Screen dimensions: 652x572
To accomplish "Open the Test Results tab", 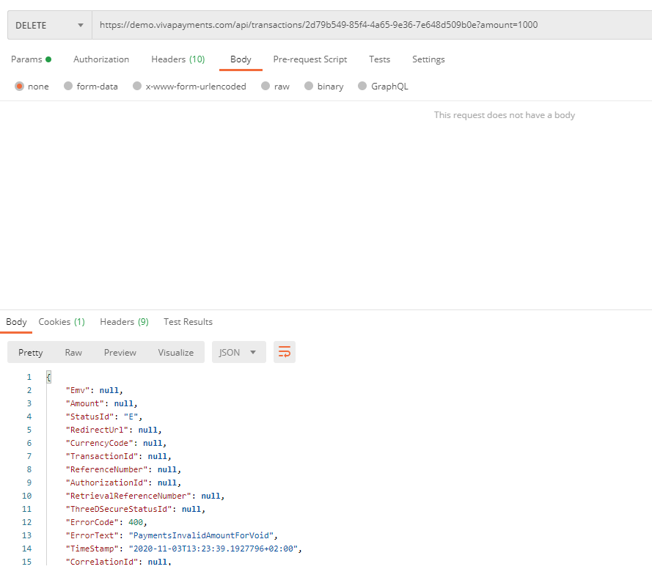I will coord(188,322).
